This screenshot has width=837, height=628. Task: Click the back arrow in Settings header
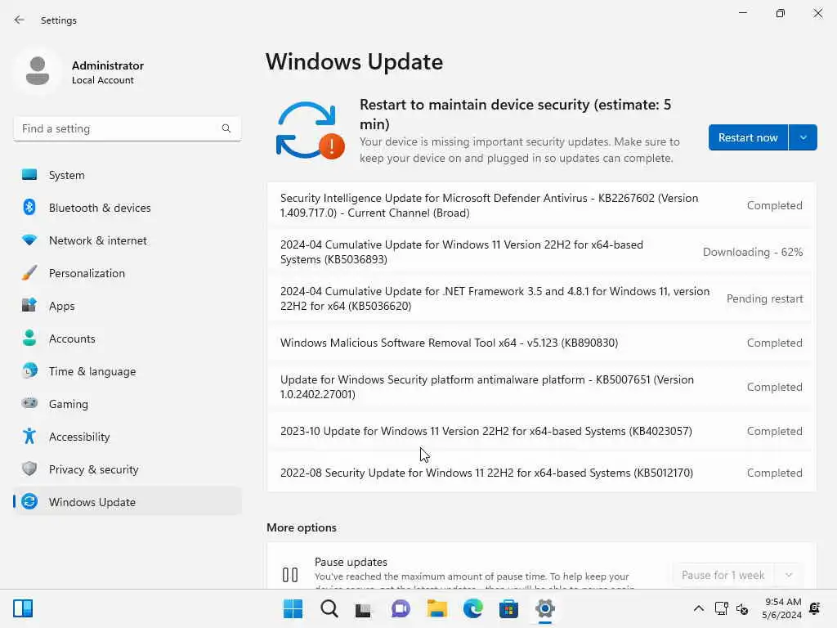pos(20,20)
